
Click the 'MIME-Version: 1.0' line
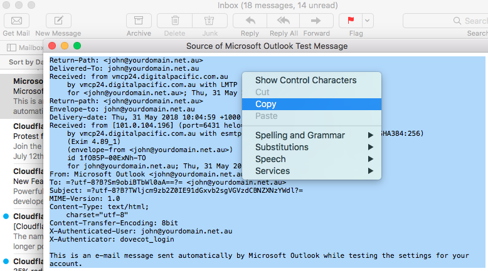click(x=85, y=198)
